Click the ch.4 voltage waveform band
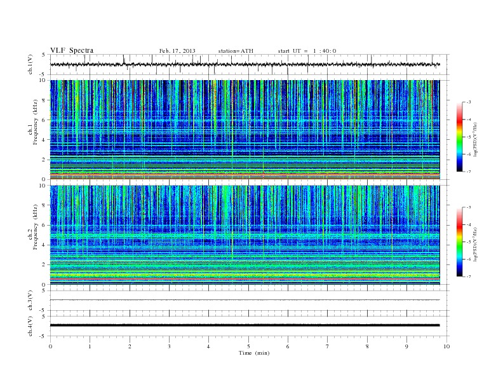Image resolution: width=503 pixels, height=389 pixels. pyautogui.click(x=245, y=325)
